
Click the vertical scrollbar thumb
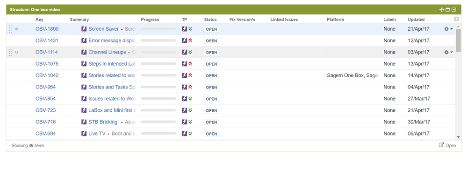tap(458, 41)
